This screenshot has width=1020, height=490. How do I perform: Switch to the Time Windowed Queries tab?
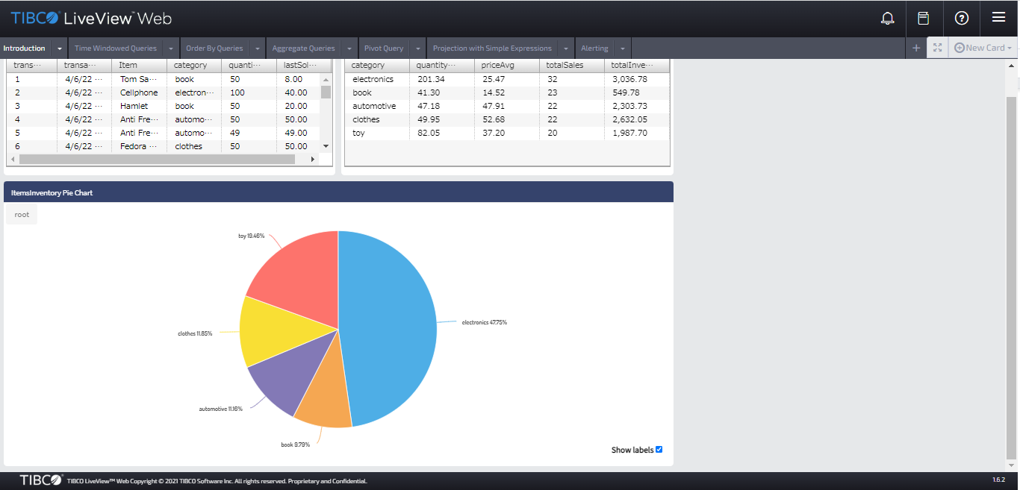click(116, 48)
